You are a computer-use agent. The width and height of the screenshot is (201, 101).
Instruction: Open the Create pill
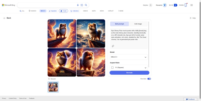pyautogui.click(x=64, y=11)
